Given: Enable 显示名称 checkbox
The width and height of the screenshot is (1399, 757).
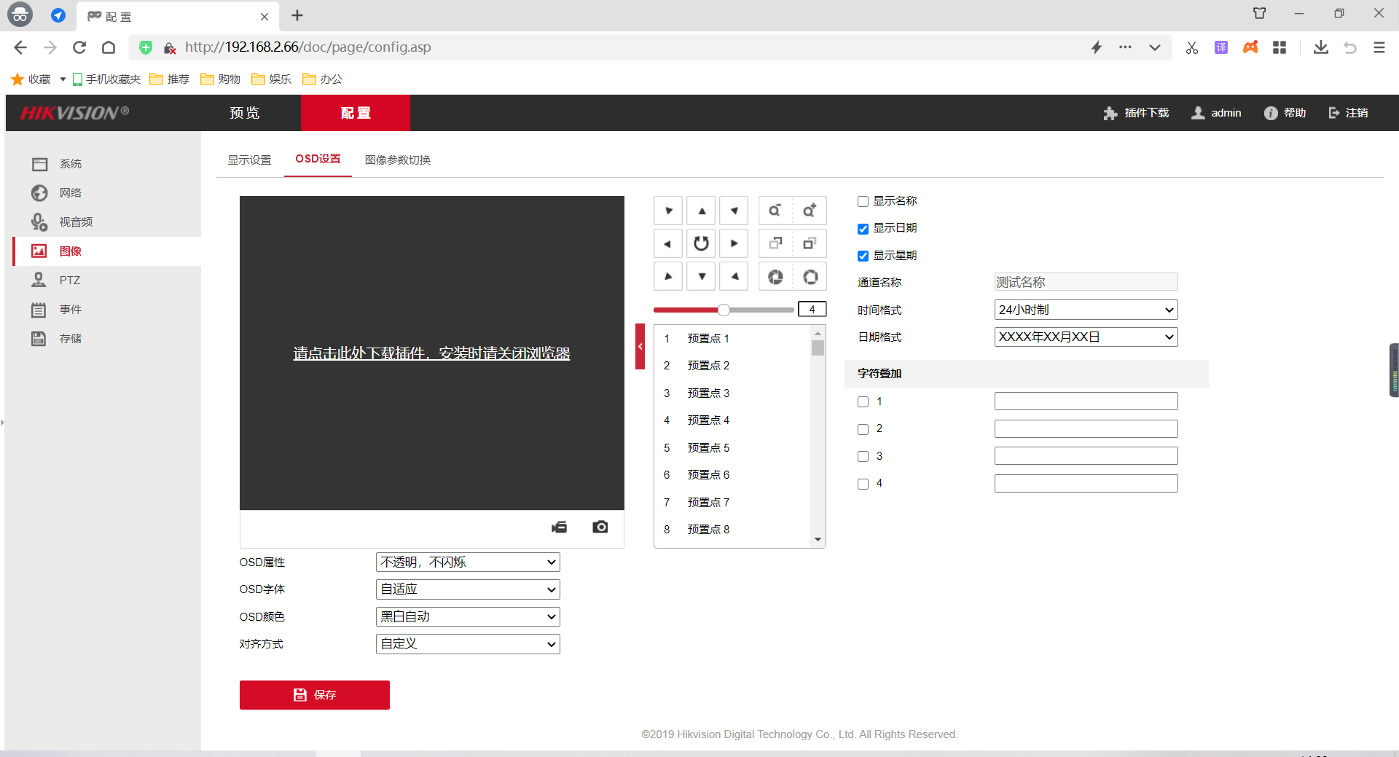Looking at the screenshot, I should 863,202.
